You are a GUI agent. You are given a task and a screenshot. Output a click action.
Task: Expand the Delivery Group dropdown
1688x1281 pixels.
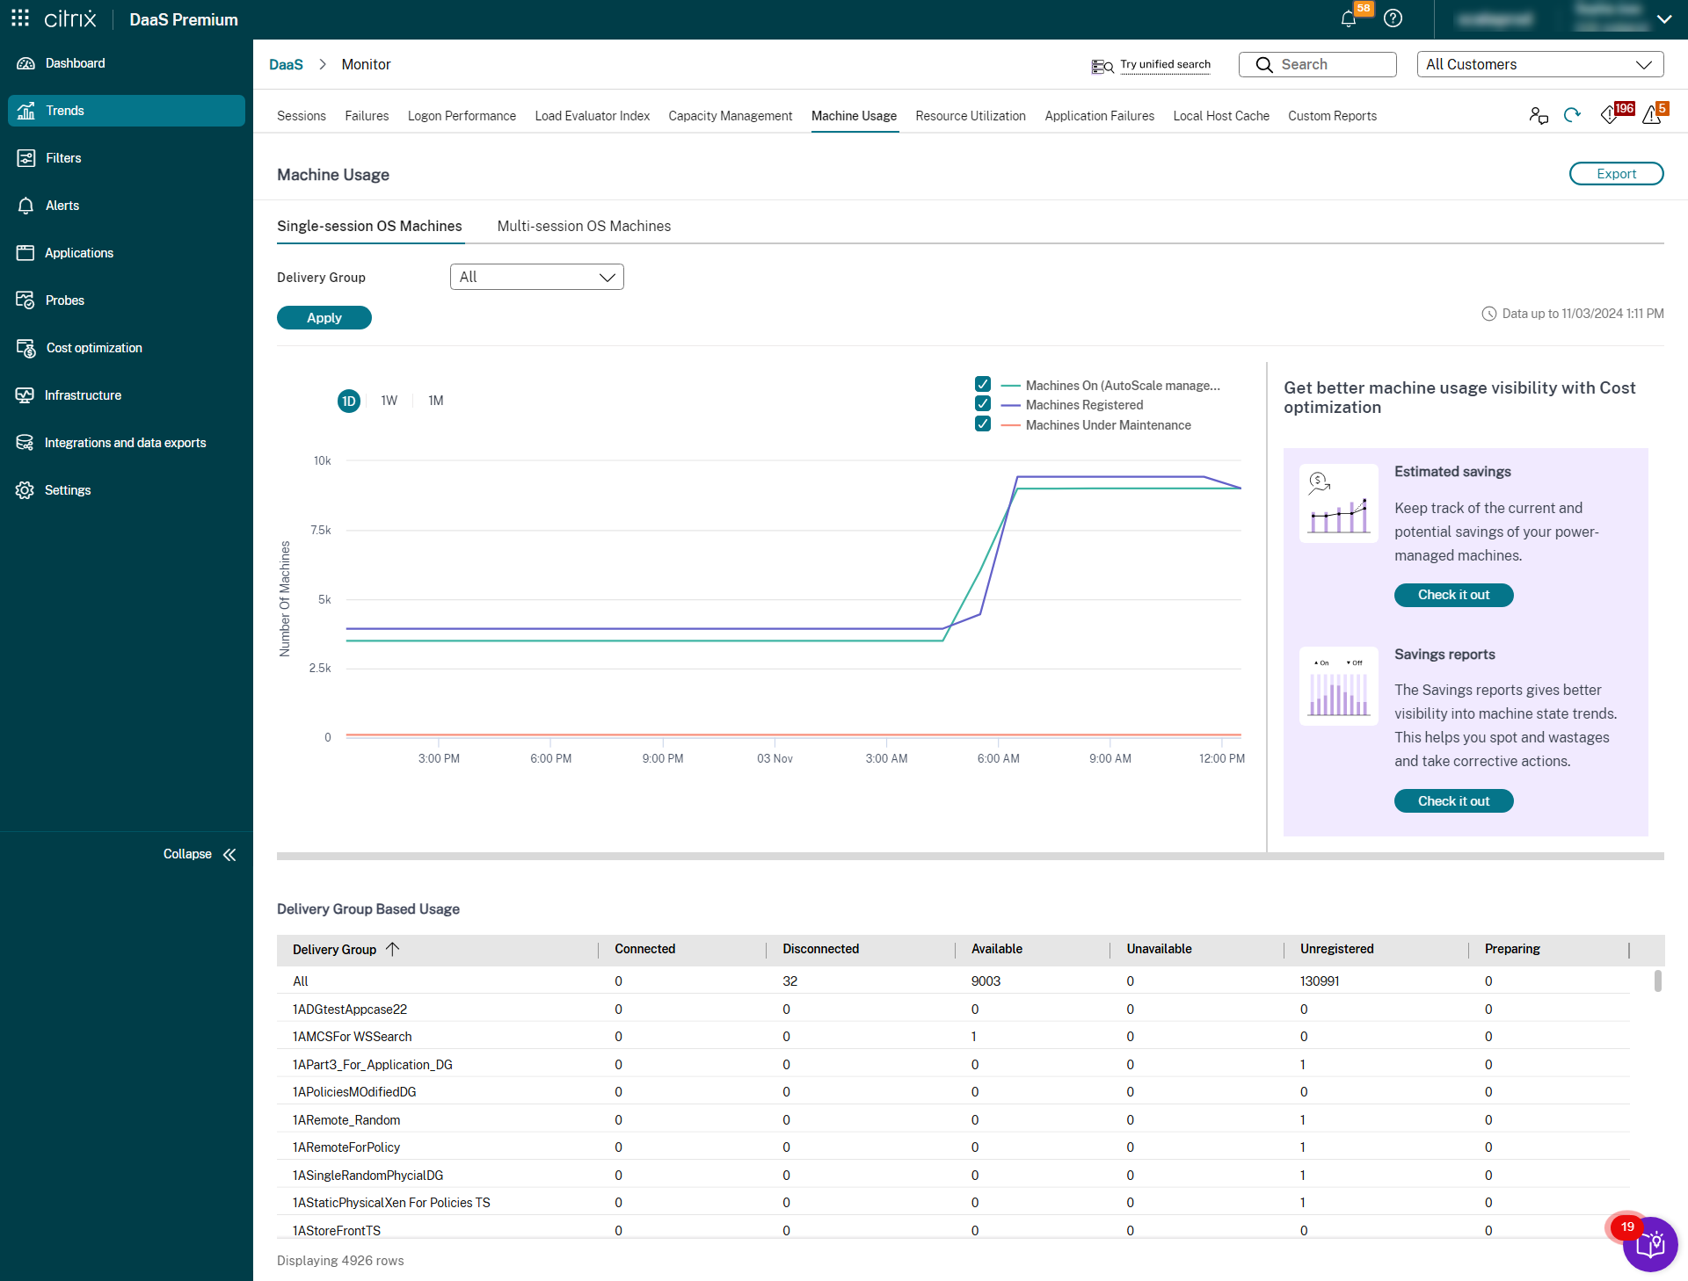tap(536, 277)
